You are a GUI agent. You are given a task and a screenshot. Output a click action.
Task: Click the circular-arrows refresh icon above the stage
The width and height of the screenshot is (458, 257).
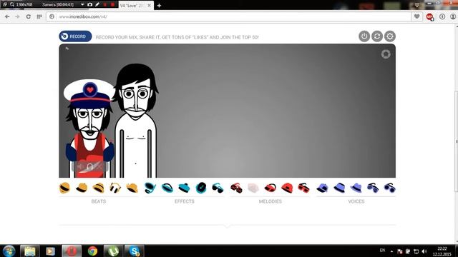[x=377, y=36]
